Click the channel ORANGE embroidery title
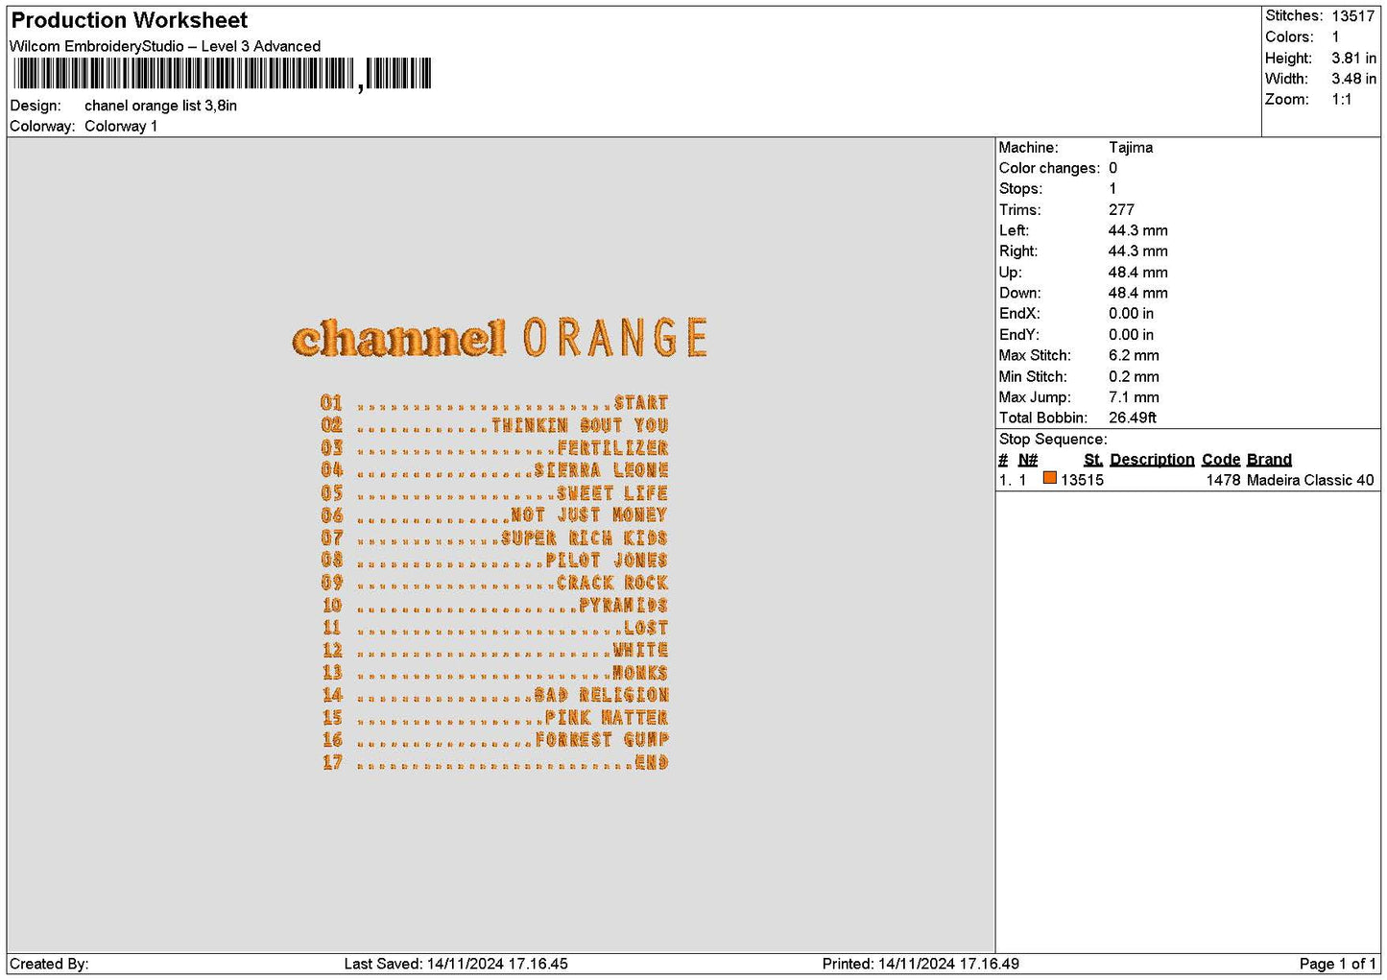1387x980 pixels. (500, 338)
